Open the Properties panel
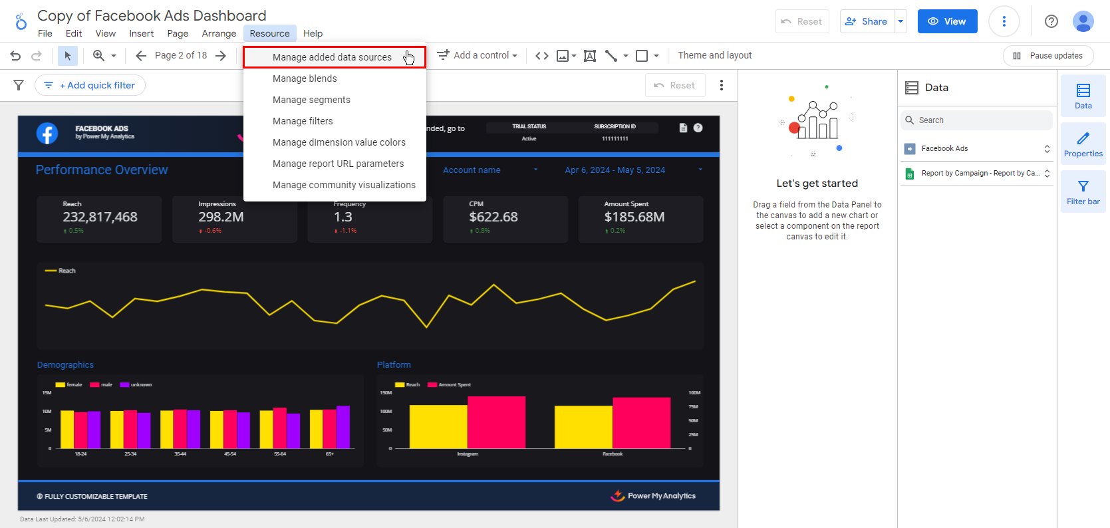The image size is (1110, 528). (1083, 144)
